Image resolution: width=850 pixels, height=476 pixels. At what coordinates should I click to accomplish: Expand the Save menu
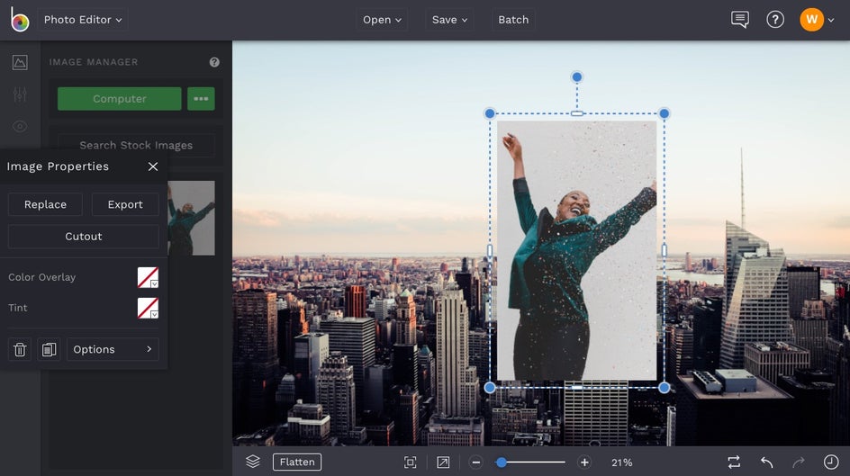click(x=450, y=20)
